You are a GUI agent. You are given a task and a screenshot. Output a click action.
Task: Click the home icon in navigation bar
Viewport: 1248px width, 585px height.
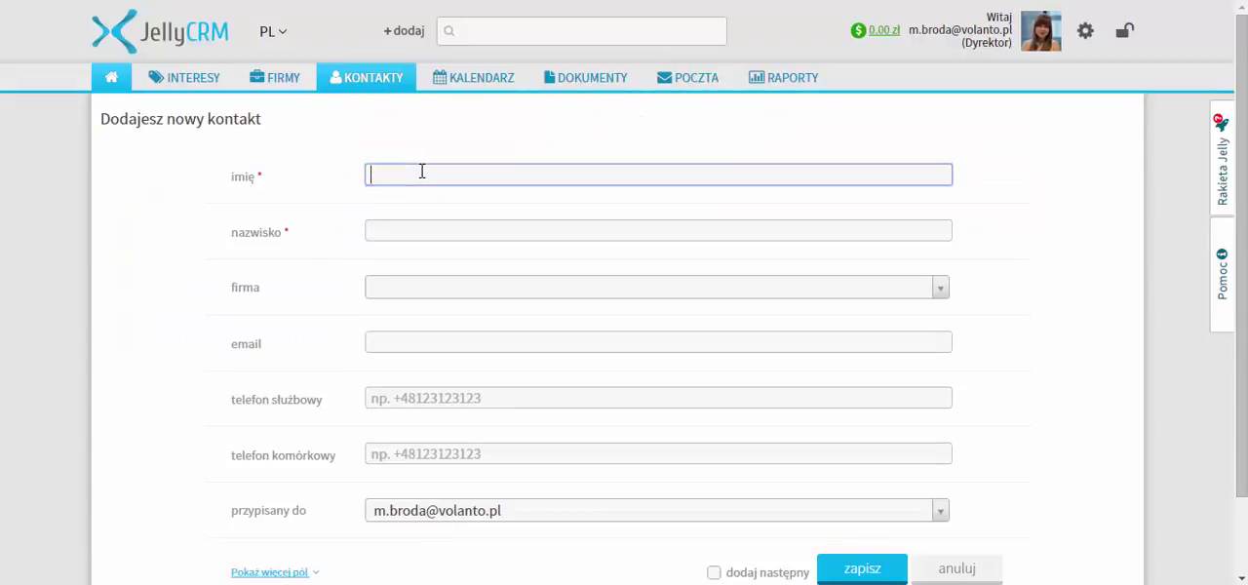tap(111, 77)
